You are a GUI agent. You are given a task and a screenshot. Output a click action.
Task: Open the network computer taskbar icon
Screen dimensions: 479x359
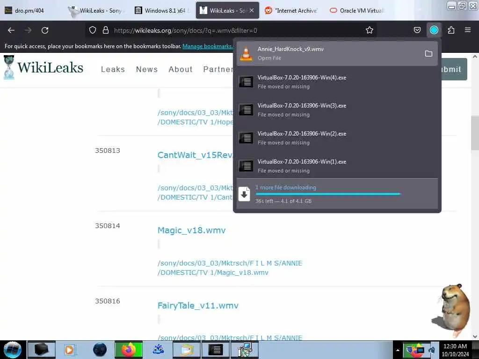(x=245, y=350)
